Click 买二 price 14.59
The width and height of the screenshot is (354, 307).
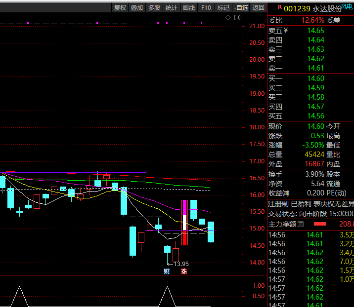(x=315, y=88)
